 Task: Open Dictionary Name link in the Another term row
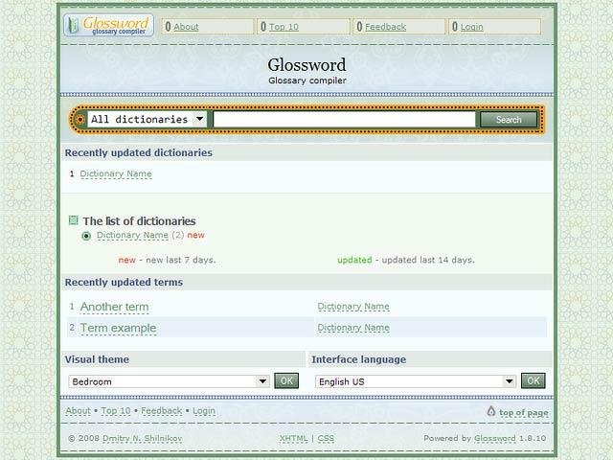[x=353, y=307]
